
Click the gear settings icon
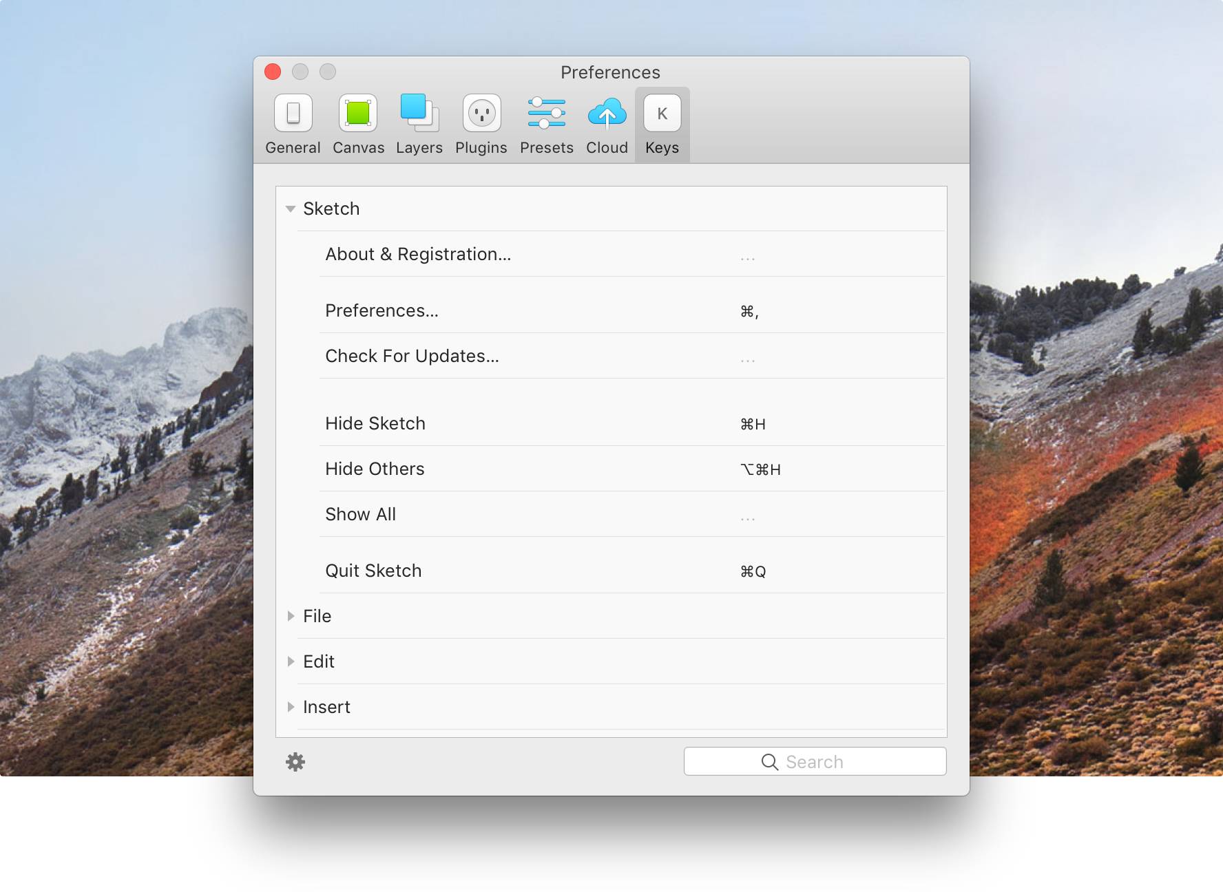[x=295, y=762]
